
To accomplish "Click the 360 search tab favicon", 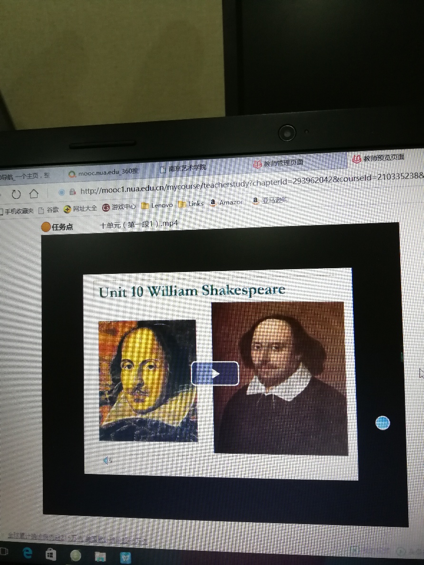I will [72, 174].
